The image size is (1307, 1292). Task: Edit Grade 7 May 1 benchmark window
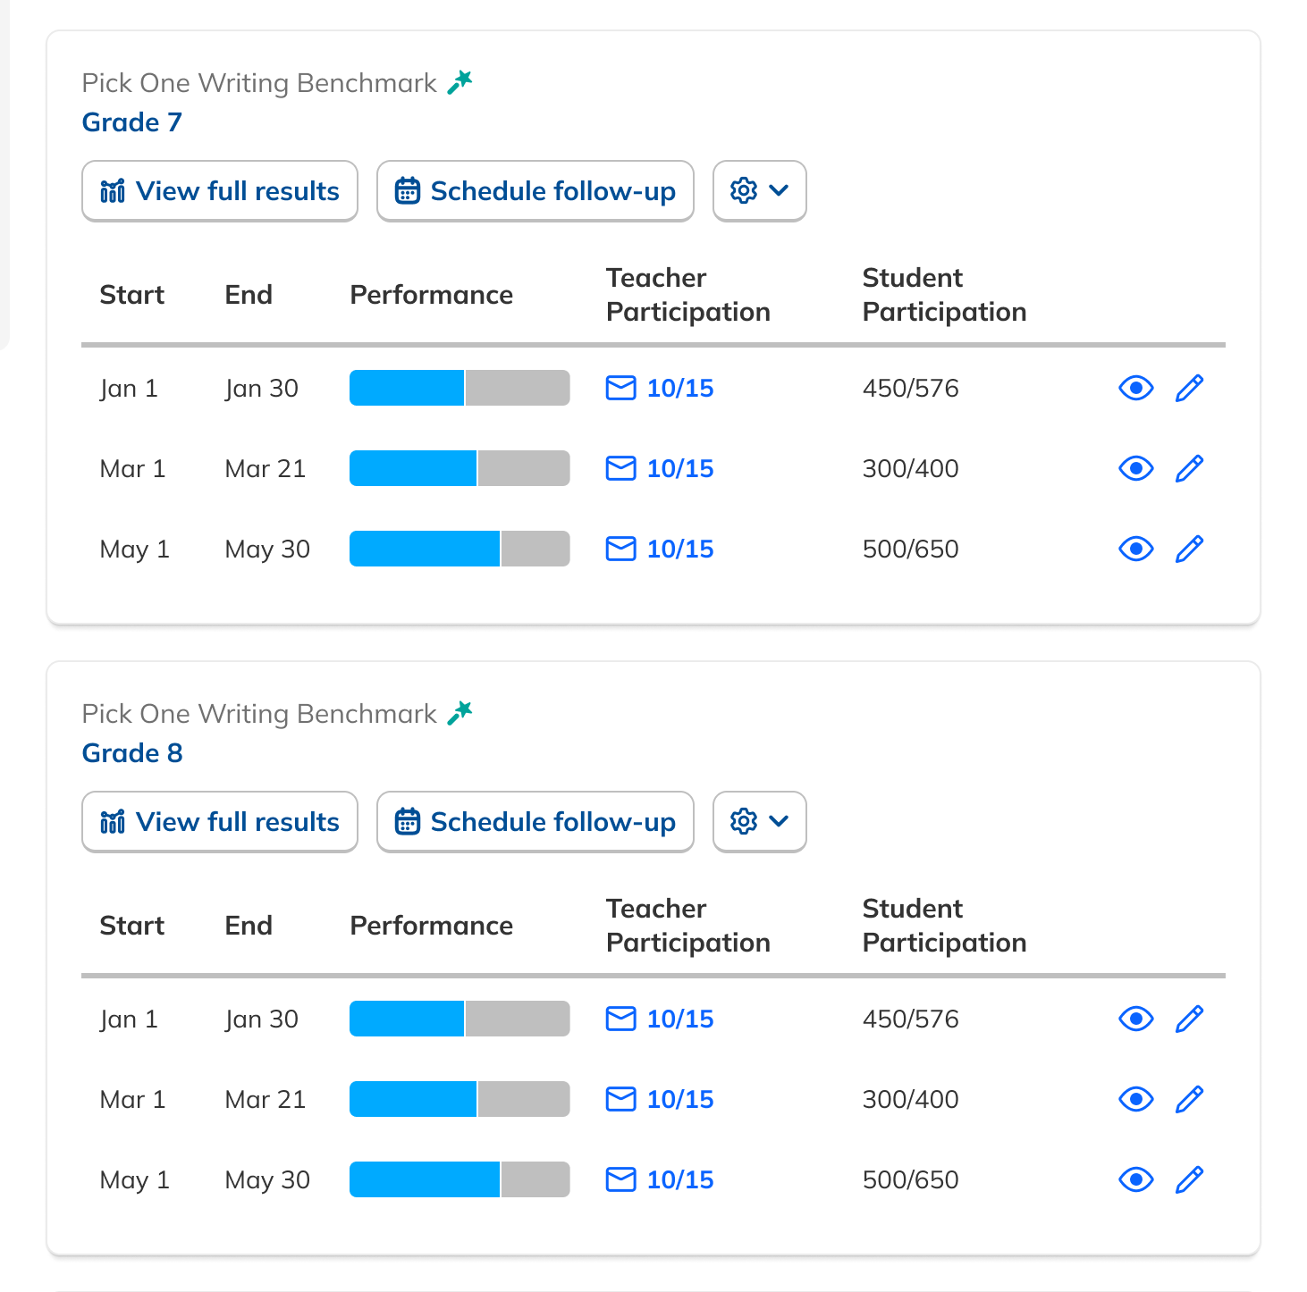point(1188,550)
